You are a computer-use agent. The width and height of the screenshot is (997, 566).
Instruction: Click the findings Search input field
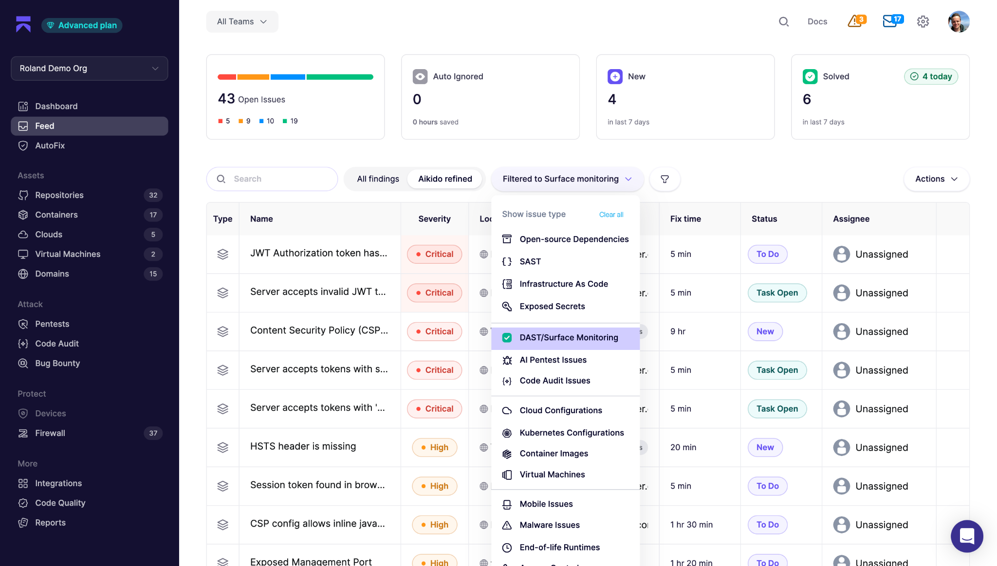coord(272,179)
